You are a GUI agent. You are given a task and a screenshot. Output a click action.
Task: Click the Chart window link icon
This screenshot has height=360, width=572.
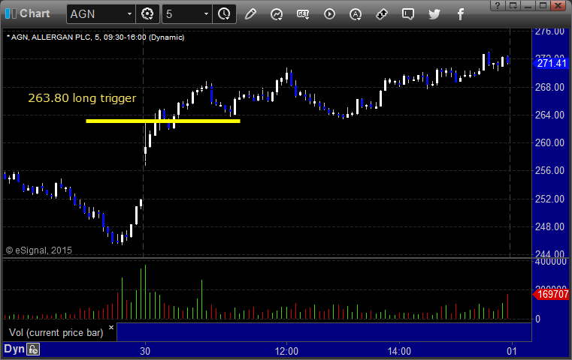point(11,13)
